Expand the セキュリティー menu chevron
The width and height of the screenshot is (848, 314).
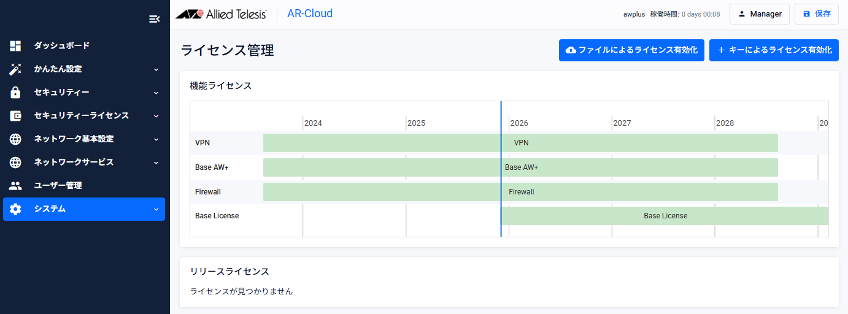tap(156, 93)
